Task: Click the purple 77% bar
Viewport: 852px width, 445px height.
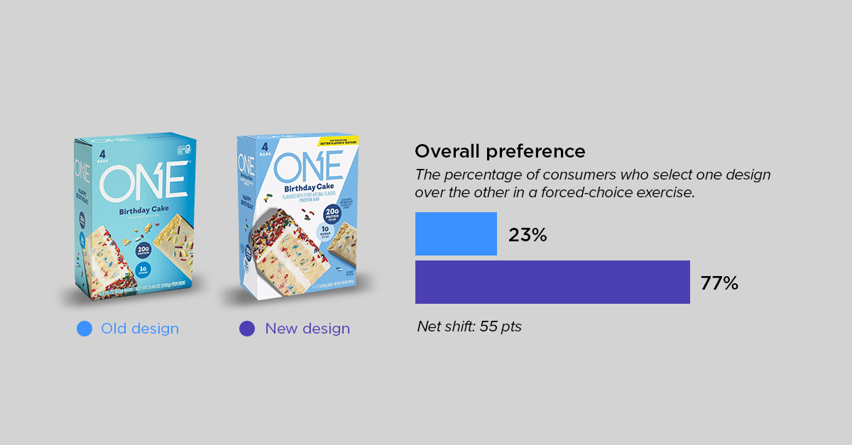Action: [x=552, y=282]
